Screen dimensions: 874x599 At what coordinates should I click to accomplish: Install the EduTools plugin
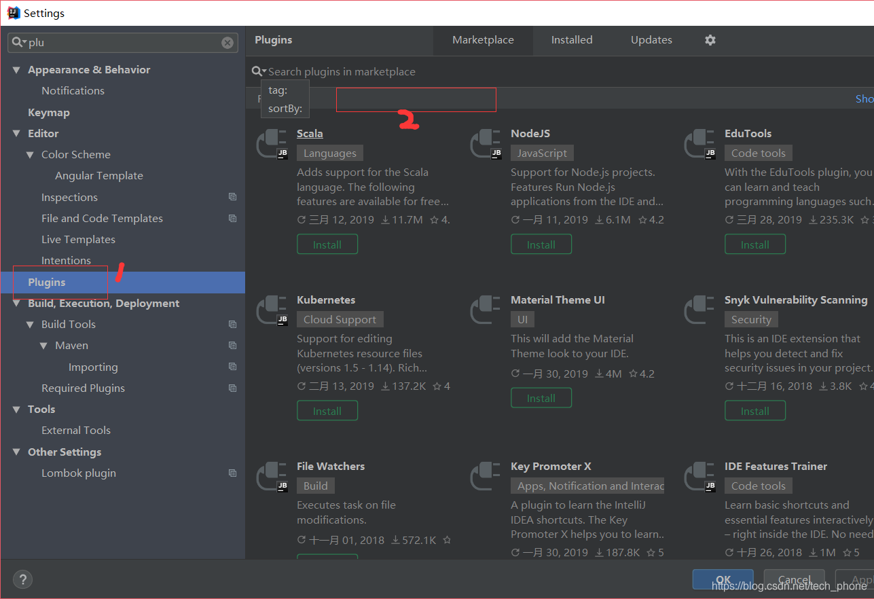pyautogui.click(x=755, y=244)
